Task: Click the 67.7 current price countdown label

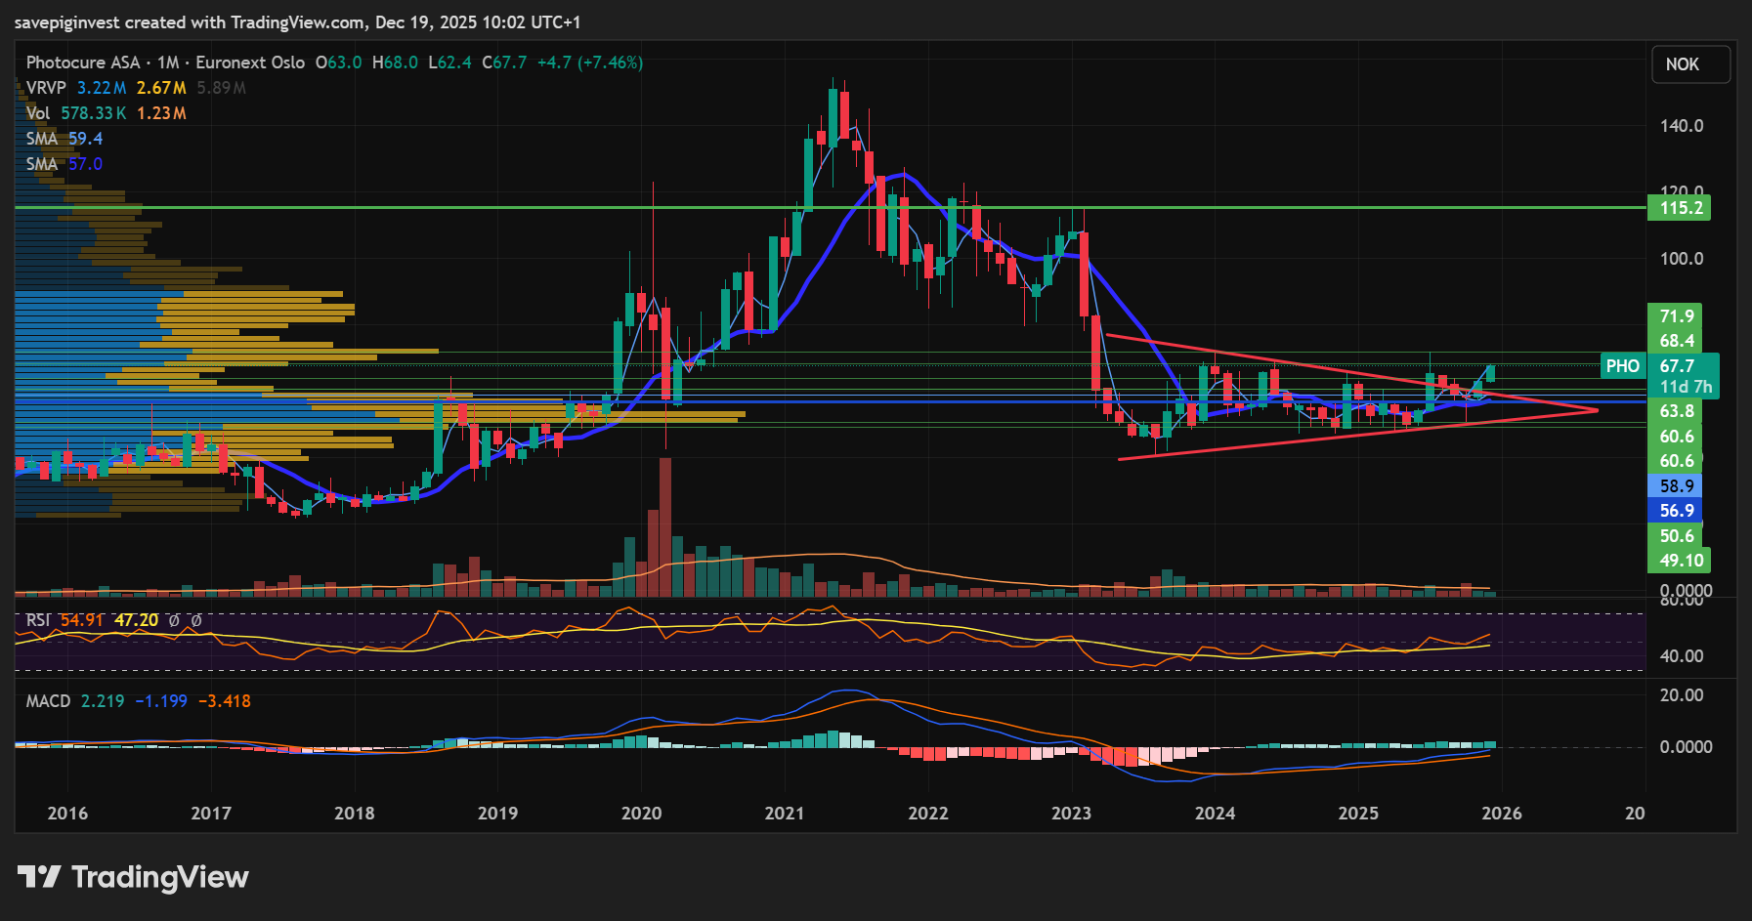Action: click(1683, 376)
